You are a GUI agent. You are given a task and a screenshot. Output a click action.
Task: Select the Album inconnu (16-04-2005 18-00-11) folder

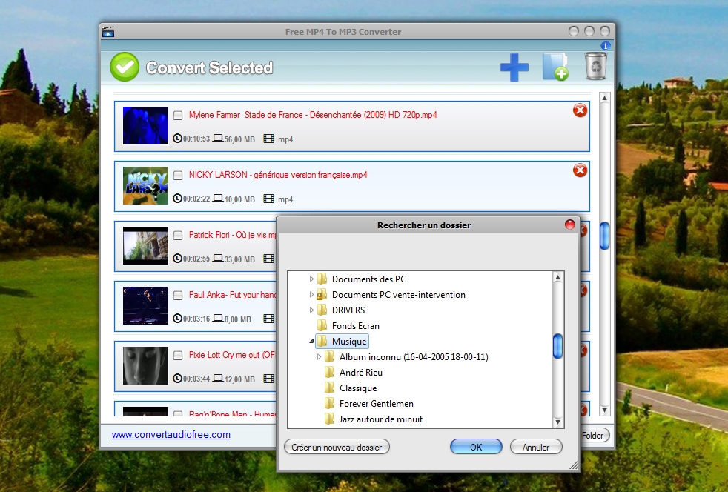[x=414, y=357]
